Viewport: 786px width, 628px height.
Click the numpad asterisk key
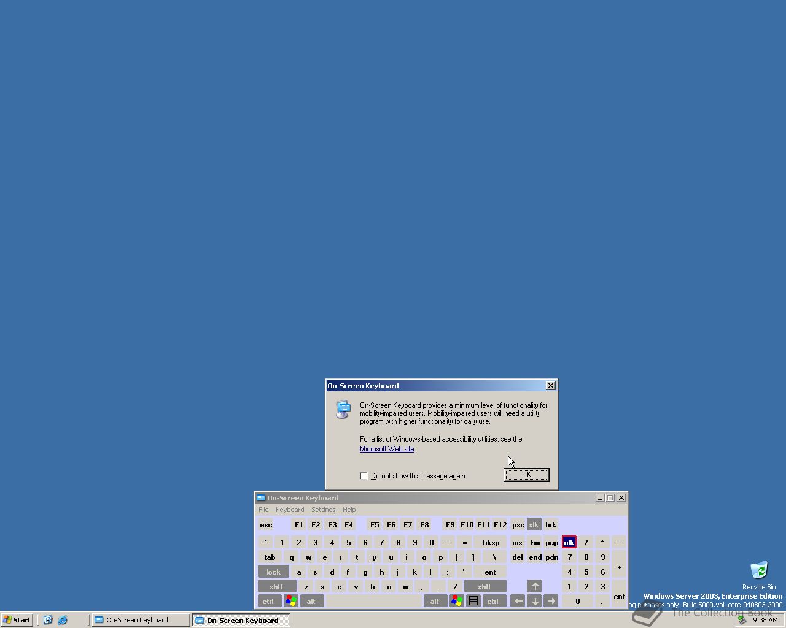[x=602, y=542]
